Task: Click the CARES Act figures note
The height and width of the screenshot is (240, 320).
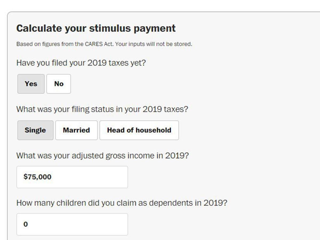Action: pyautogui.click(x=65, y=44)
